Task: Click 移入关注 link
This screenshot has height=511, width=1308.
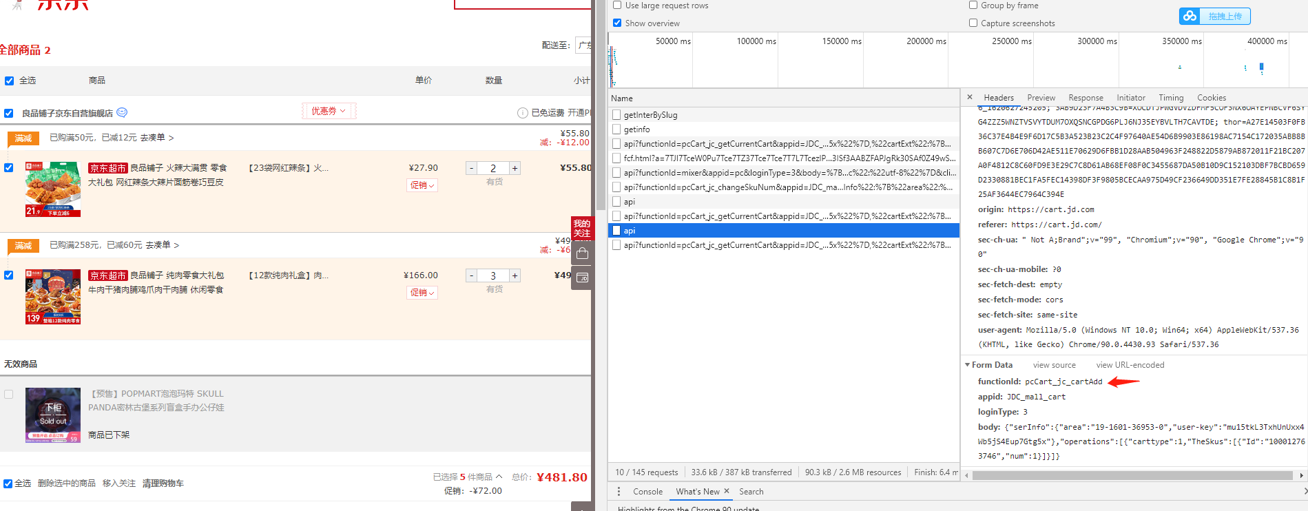Action: point(119,483)
